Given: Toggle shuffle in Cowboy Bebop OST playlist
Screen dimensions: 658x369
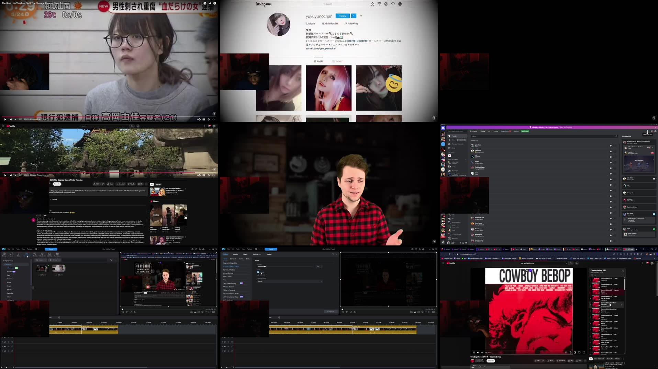Looking at the screenshot, I should click(x=595, y=275).
